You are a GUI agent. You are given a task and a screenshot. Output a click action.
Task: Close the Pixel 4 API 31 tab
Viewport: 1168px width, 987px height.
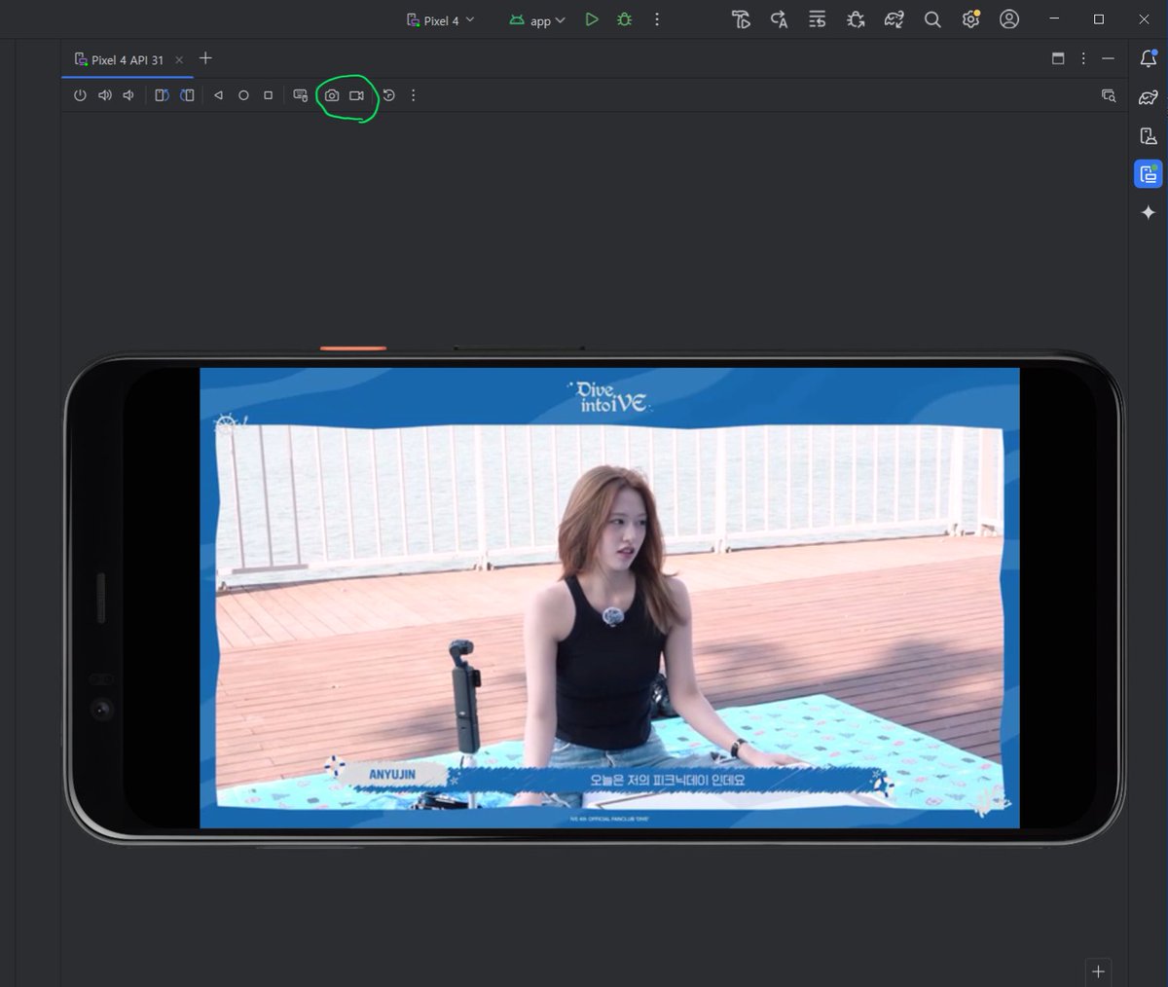click(x=179, y=60)
